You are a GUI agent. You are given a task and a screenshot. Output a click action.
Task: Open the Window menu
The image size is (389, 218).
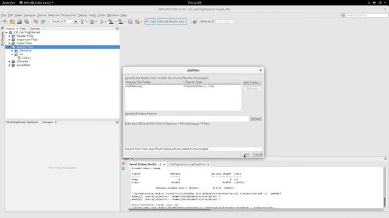[x=113, y=15]
